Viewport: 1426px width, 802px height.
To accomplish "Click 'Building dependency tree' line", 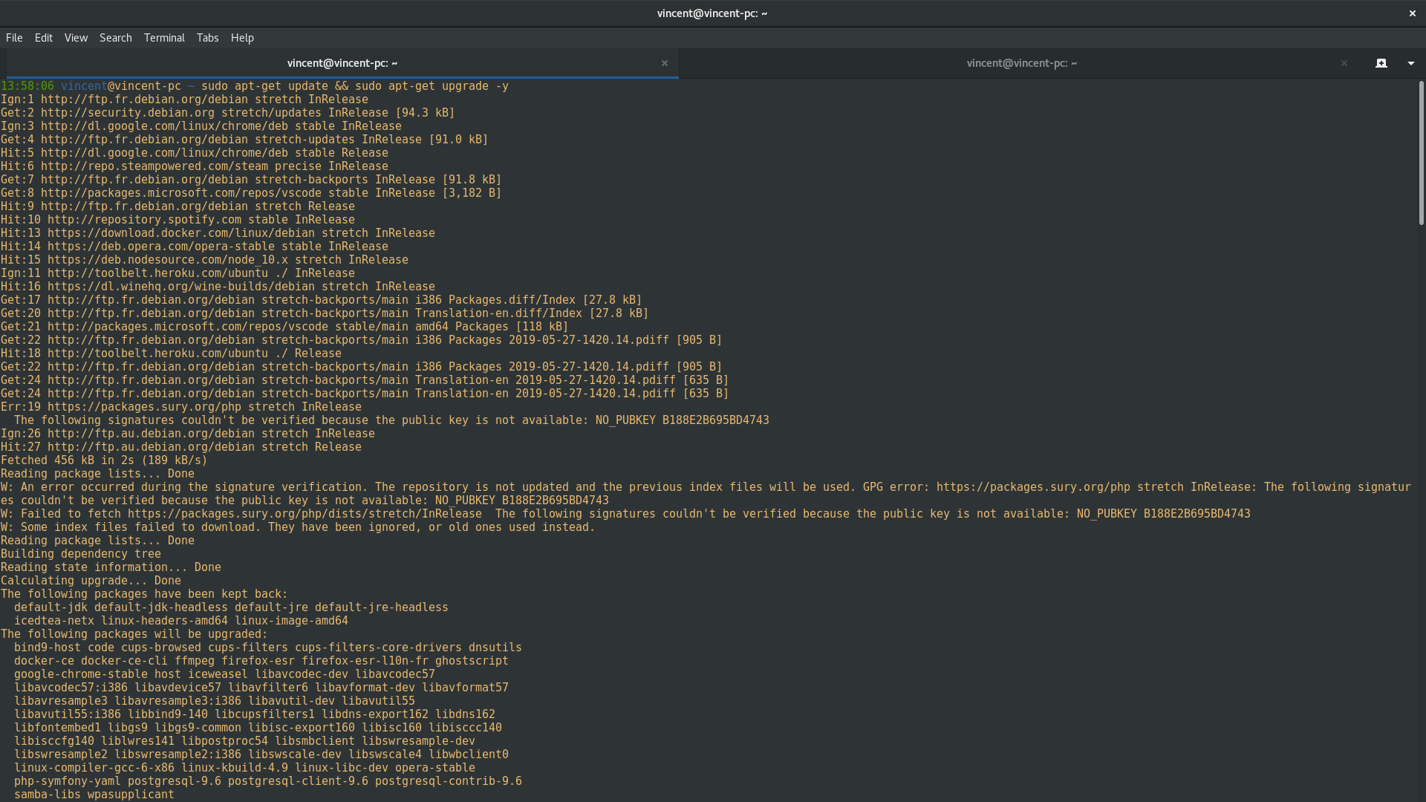I will point(81,554).
